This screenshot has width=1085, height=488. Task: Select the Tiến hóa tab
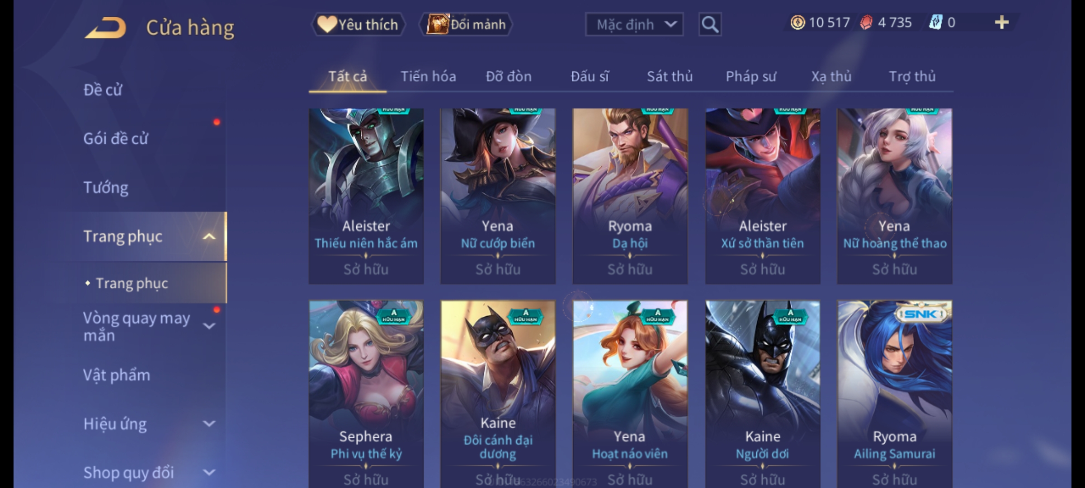(x=428, y=76)
